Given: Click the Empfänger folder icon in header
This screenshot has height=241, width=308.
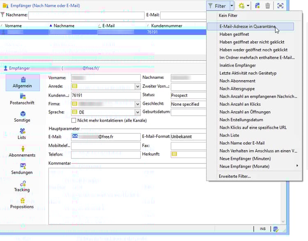Looking at the screenshot, I should click(5, 6).
